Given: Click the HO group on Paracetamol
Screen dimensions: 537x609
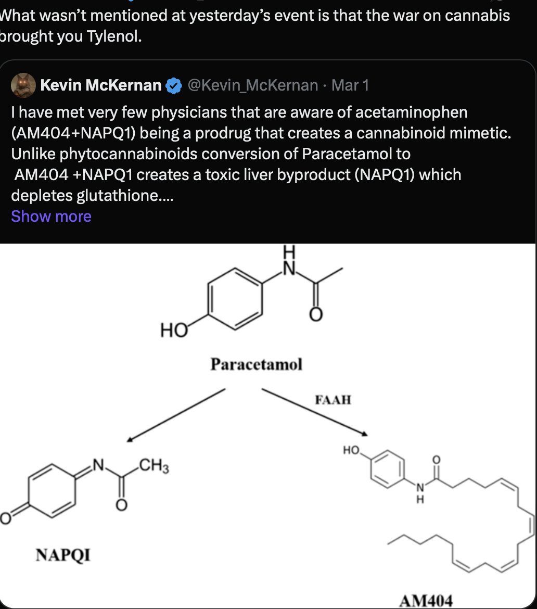Looking at the screenshot, I should coord(174,329).
